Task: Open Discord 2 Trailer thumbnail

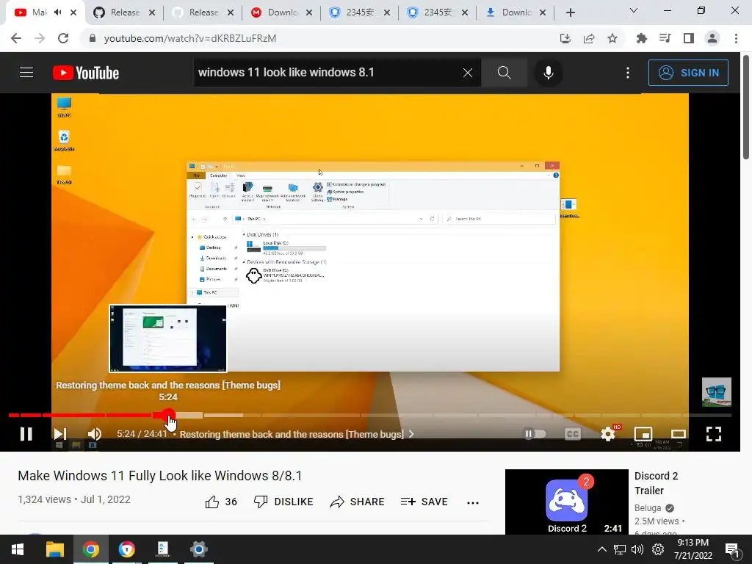Action: pyautogui.click(x=566, y=502)
